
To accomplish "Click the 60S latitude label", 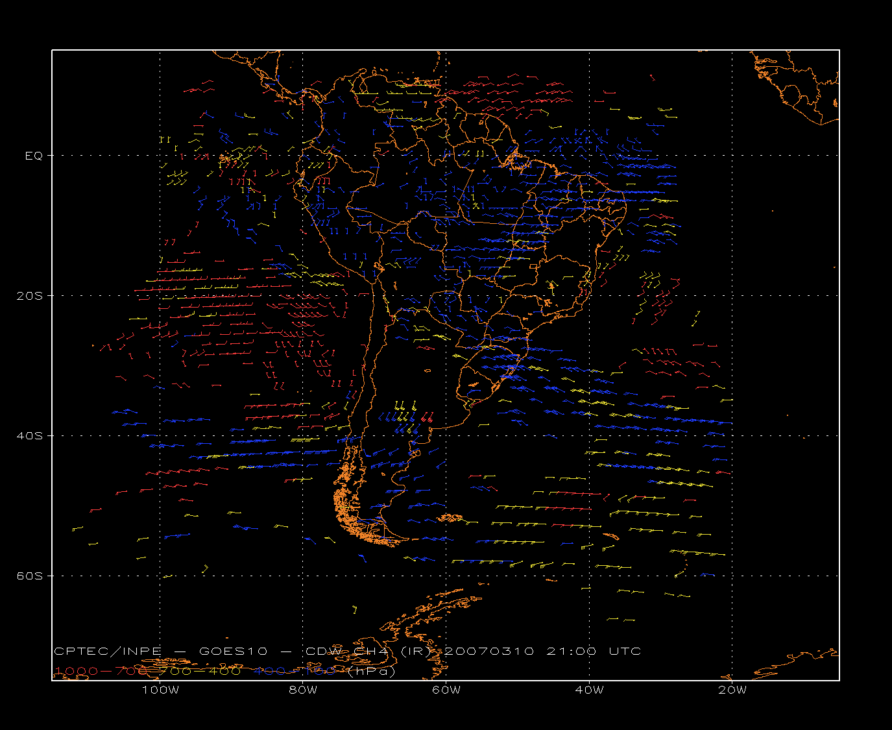I will click(29, 576).
